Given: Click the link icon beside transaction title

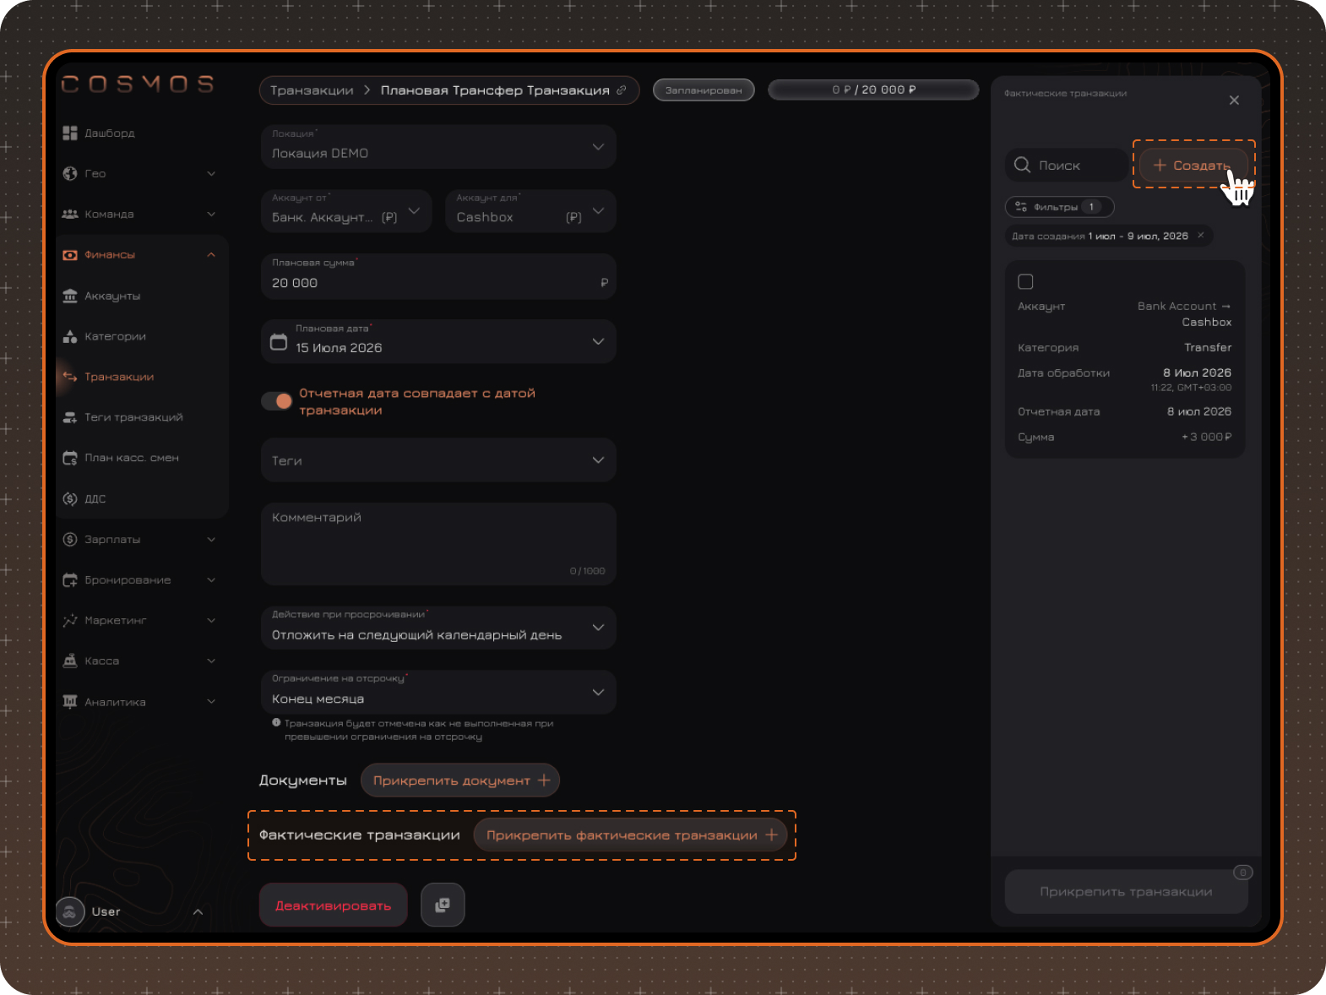Looking at the screenshot, I should (x=622, y=90).
